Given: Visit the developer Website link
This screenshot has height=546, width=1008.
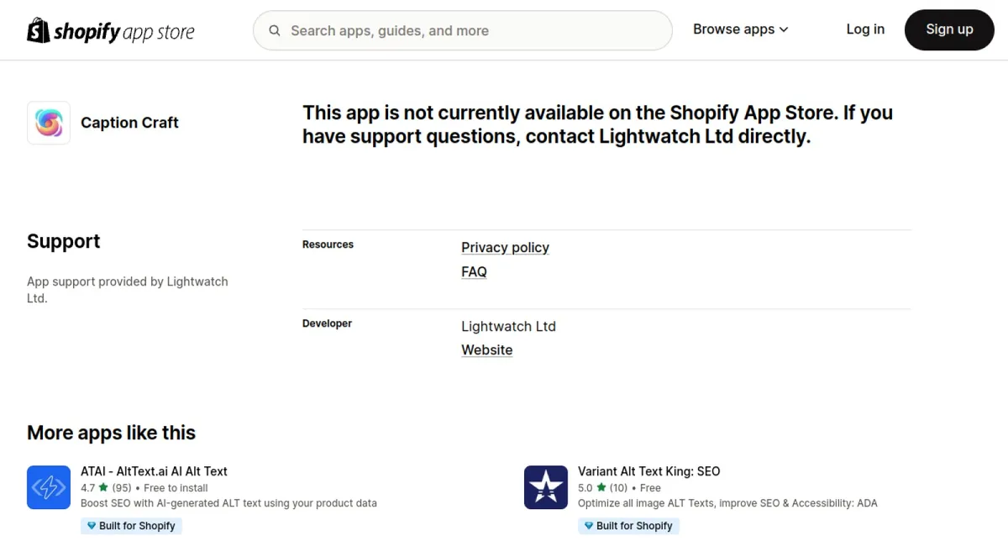Looking at the screenshot, I should pyautogui.click(x=487, y=350).
